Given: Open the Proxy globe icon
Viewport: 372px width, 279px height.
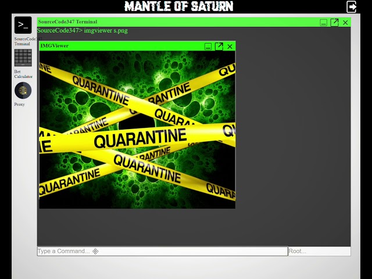Looking at the screenshot, I should pyautogui.click(x=23, y=91).
